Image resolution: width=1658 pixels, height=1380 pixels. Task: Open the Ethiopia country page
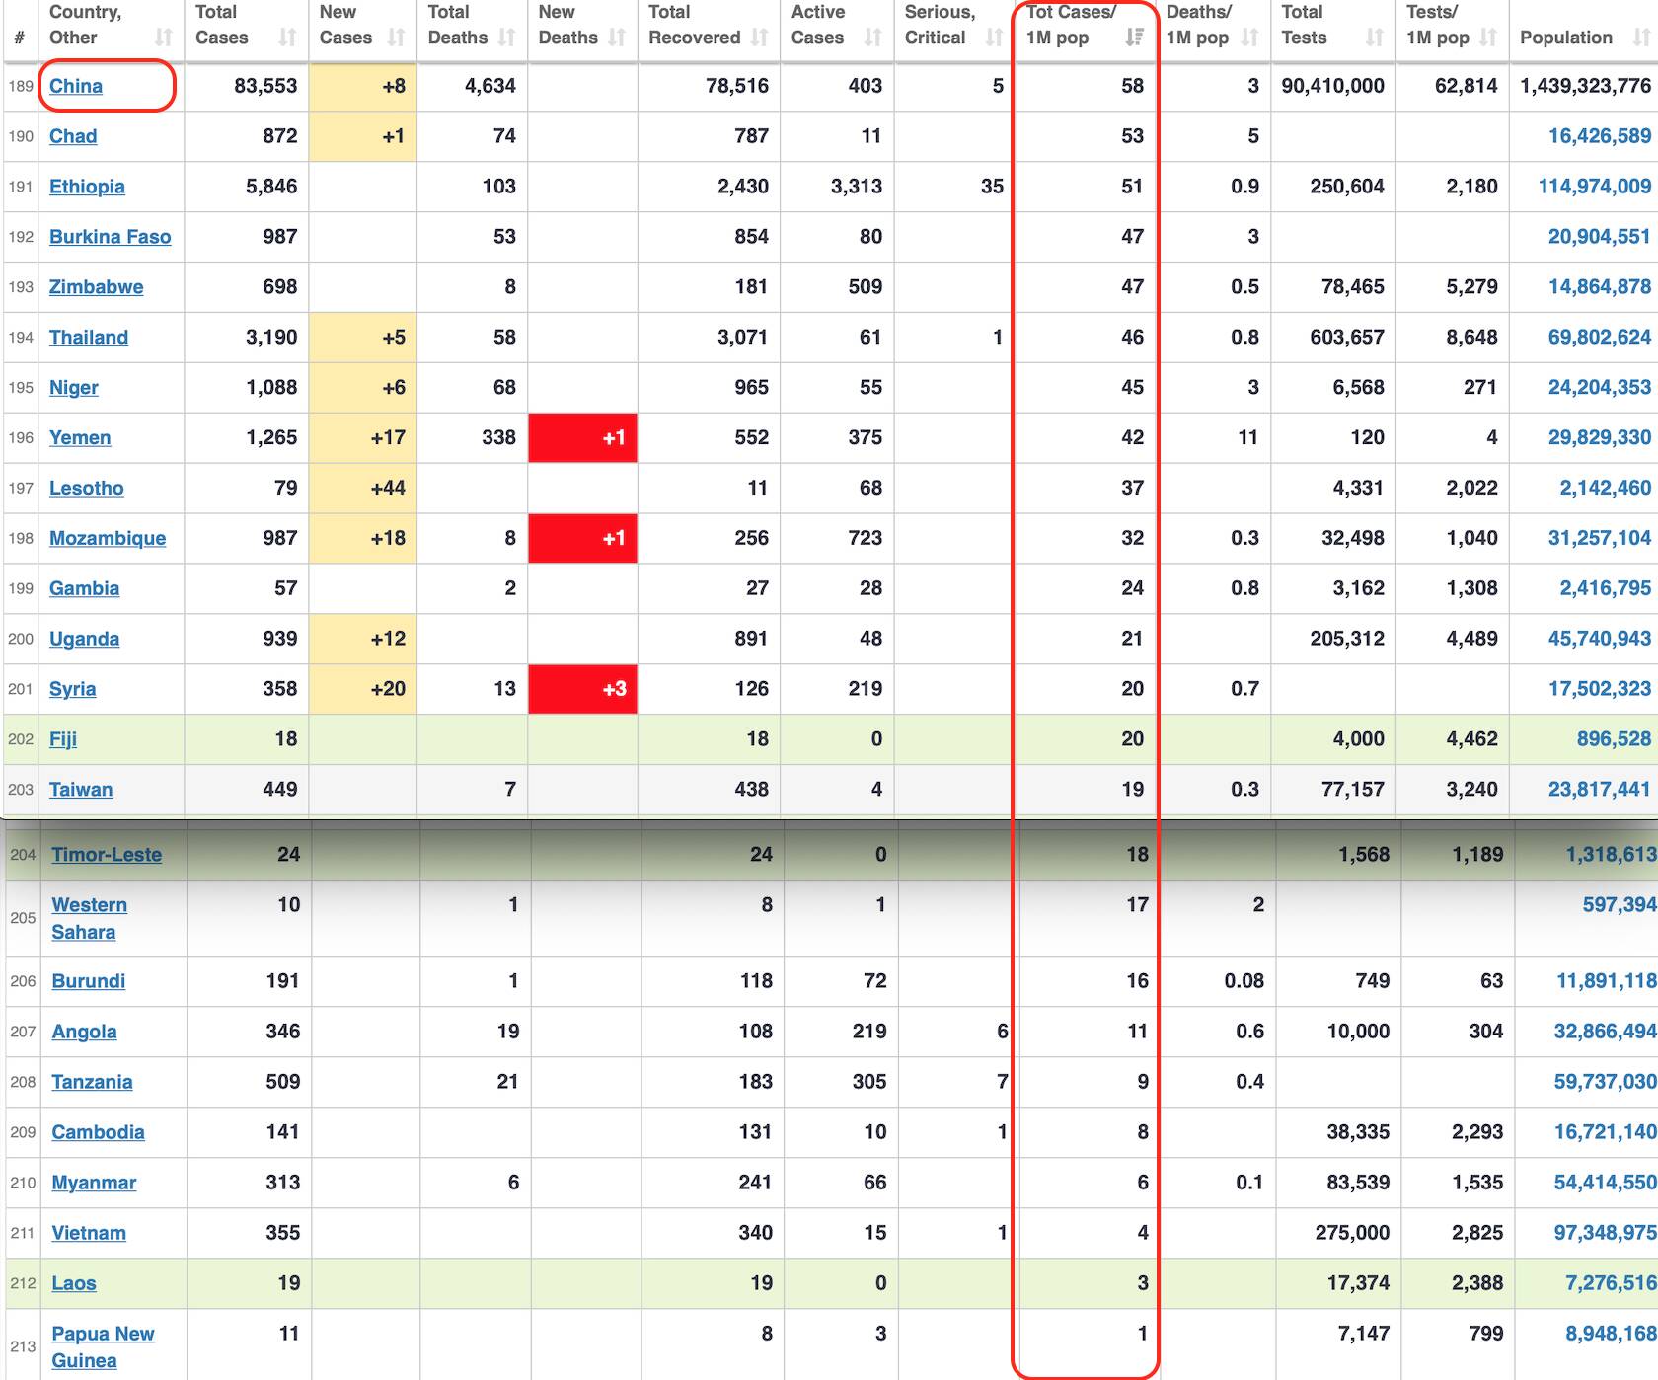point(87,187)
